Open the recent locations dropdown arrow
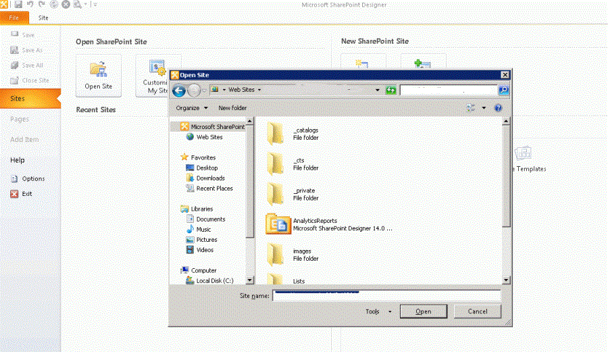The image size is (608, 352). pyautogui.click(x=204, y=91)
